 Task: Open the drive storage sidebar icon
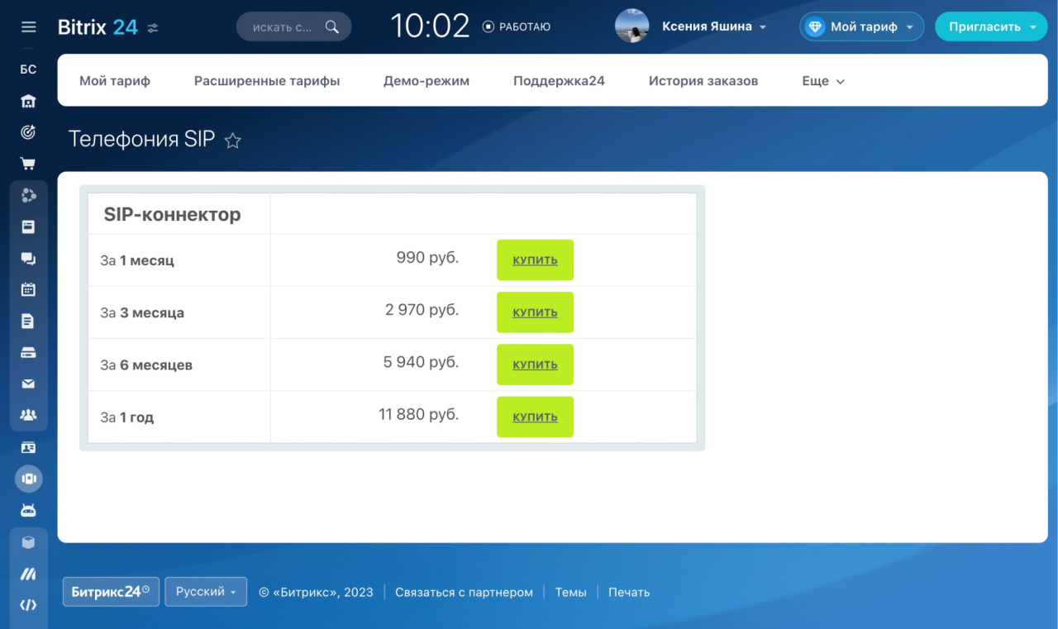[28, 352]
